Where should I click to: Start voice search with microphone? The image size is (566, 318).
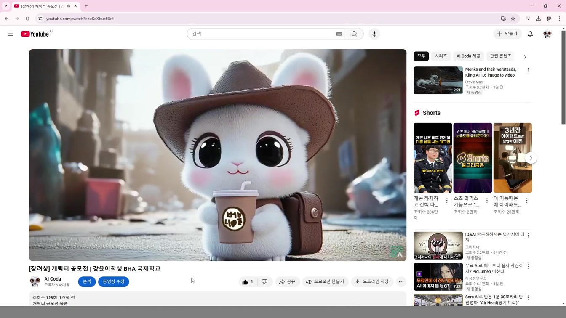point(374,34)
